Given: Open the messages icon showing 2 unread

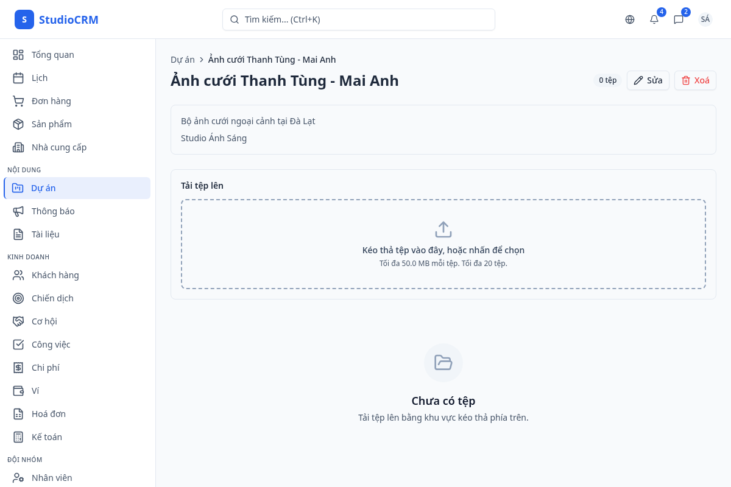Looking at the screenshot, I should 678,19.
